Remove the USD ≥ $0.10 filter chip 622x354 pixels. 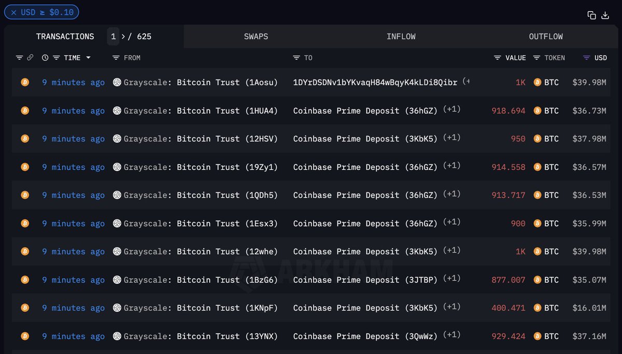(13, 12)
